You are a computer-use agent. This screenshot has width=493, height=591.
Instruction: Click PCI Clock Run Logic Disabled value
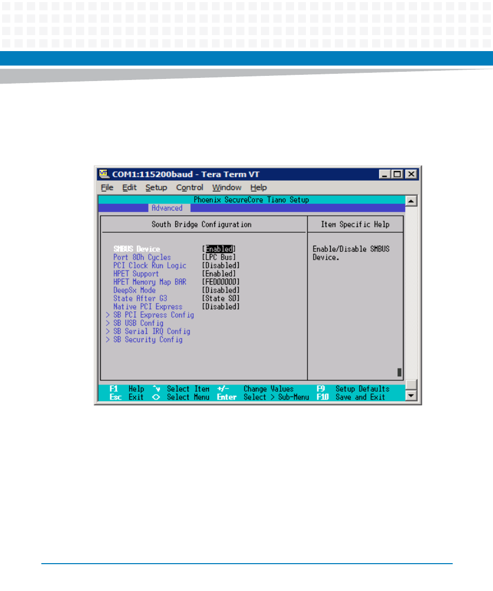[221, 266]
